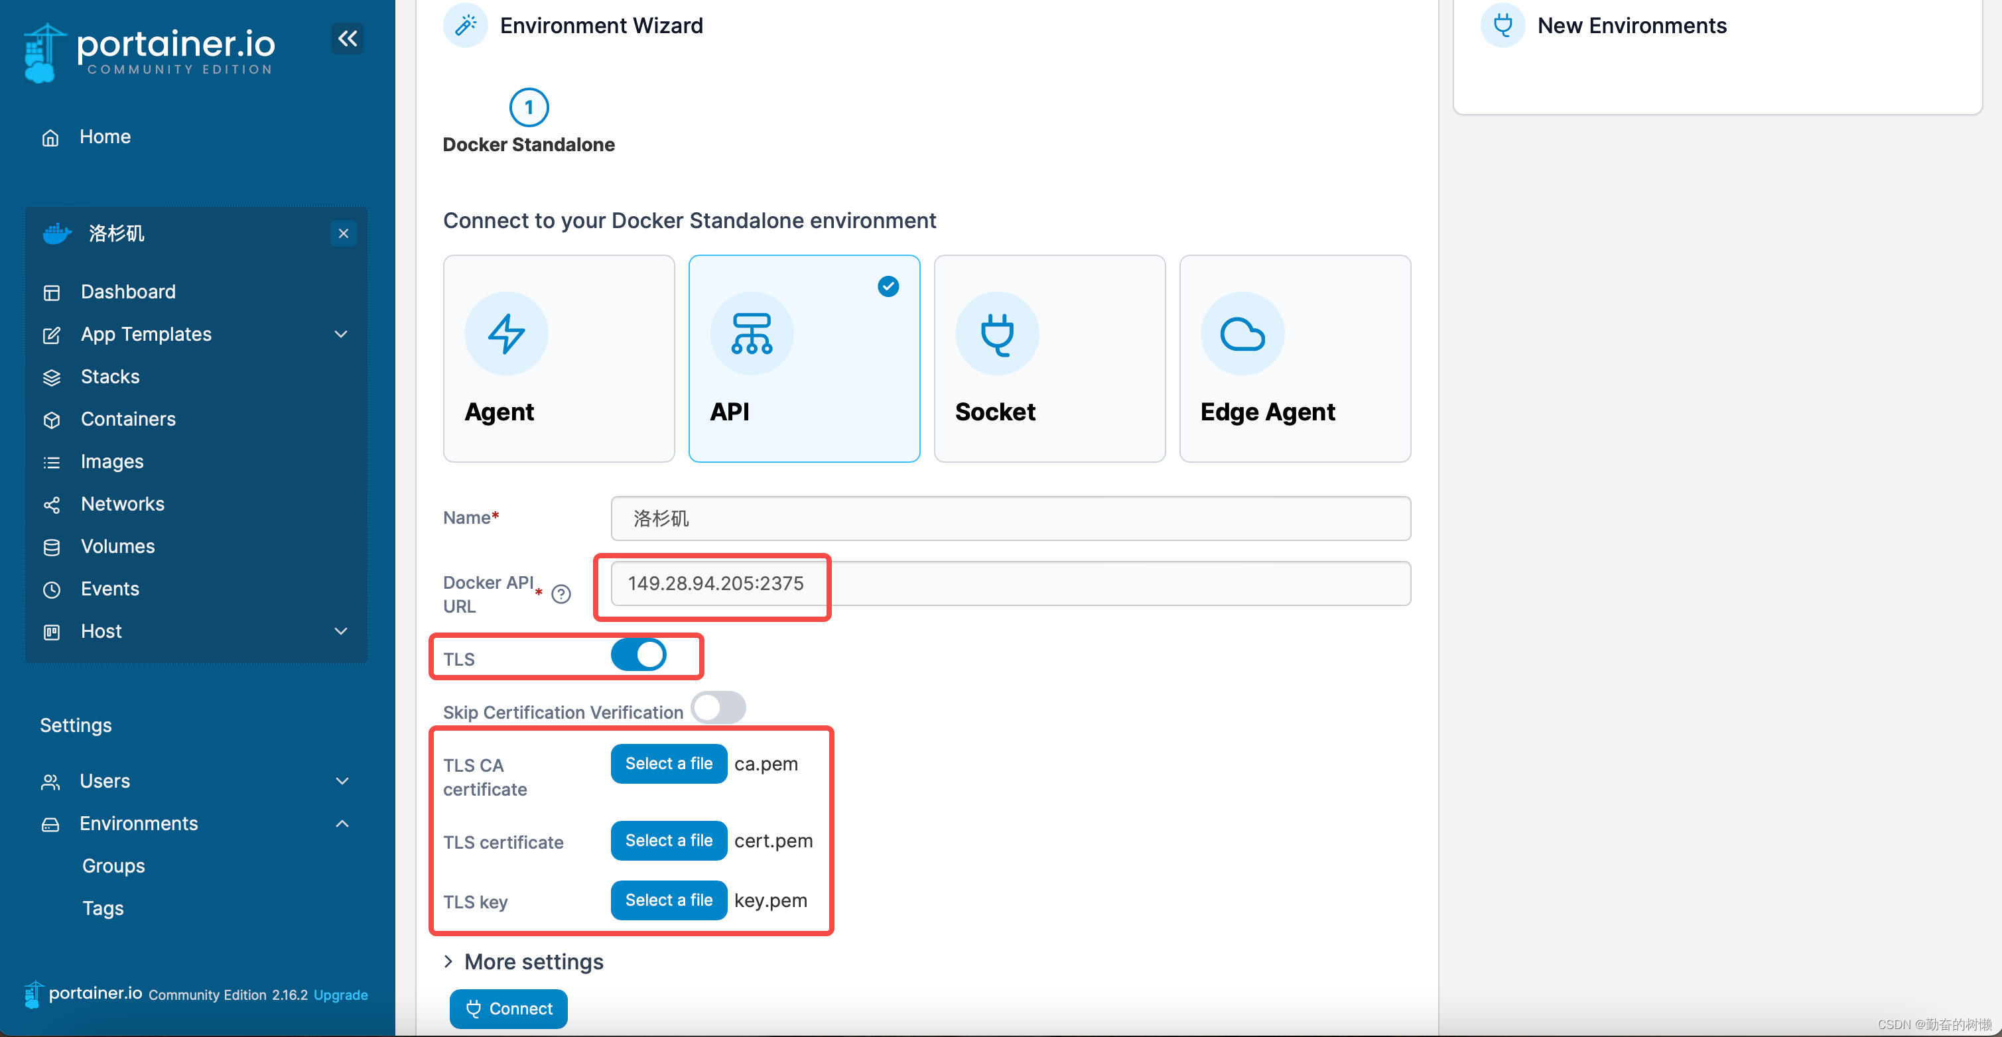The image size is (2002, 1037).
Task: Open the Containers section in the sidebar
Action: tap(127, 418)
